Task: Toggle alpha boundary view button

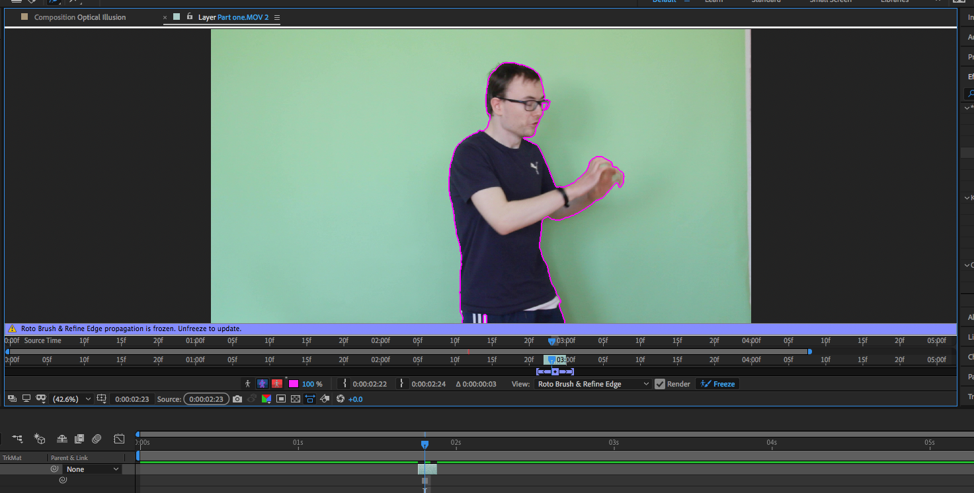Action: pos(263,384)
